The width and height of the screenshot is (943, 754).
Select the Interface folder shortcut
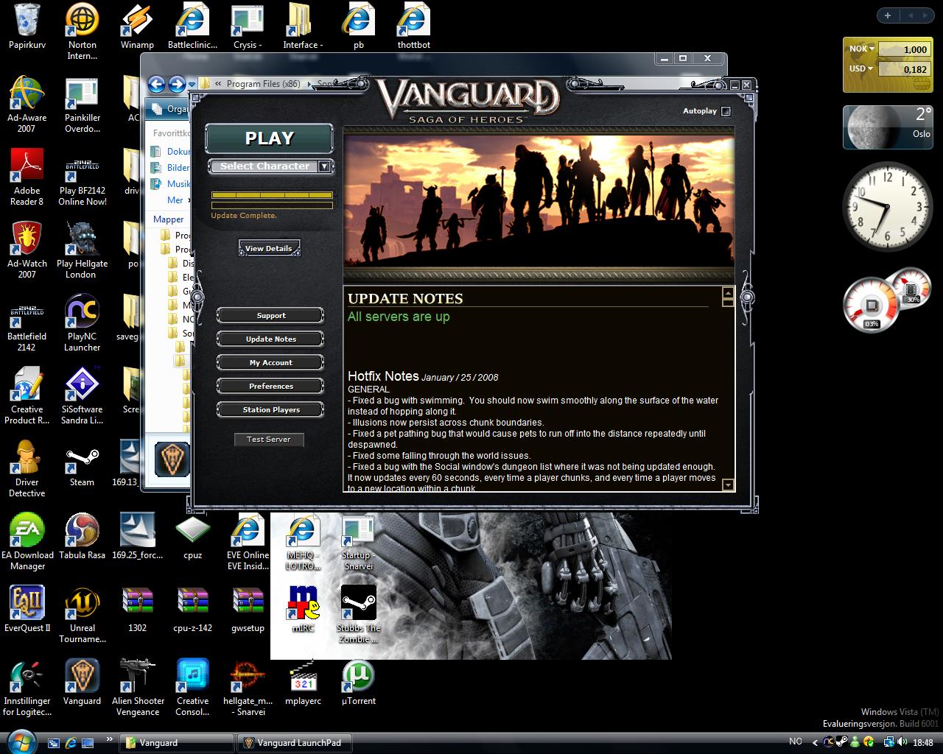click(303, 27)
